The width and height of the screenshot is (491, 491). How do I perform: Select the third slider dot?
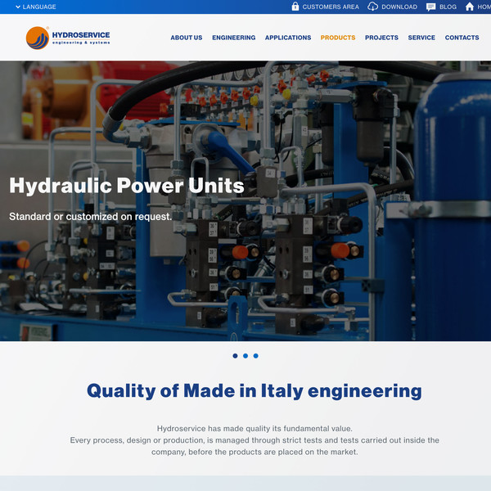pyautogui.click(x=256, y=356)
